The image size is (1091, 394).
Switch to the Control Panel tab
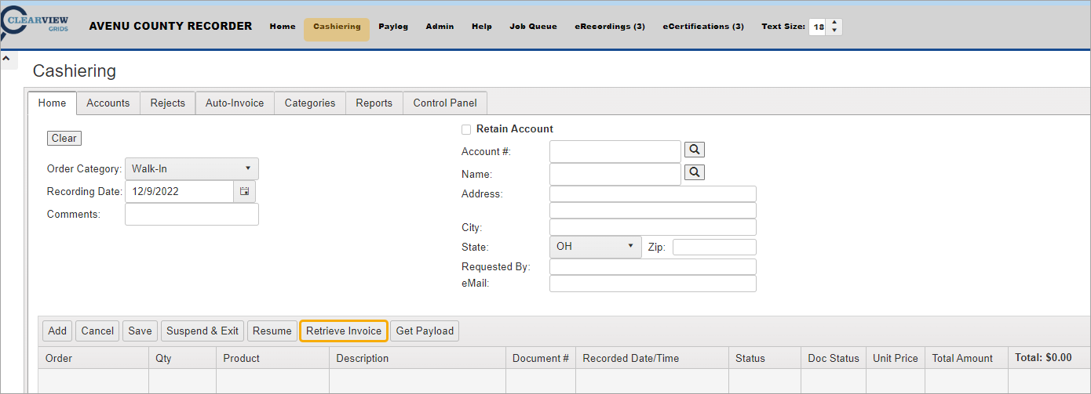(445, 103)
